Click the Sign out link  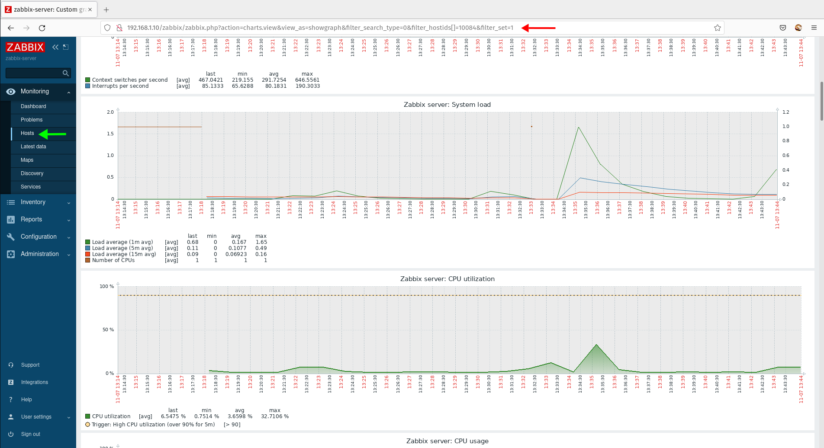[x=31, y=434]
